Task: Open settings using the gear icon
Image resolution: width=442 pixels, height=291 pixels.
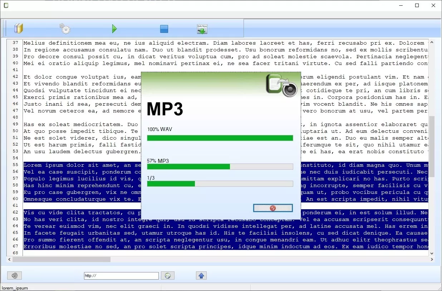Action: tap(64, 28)
